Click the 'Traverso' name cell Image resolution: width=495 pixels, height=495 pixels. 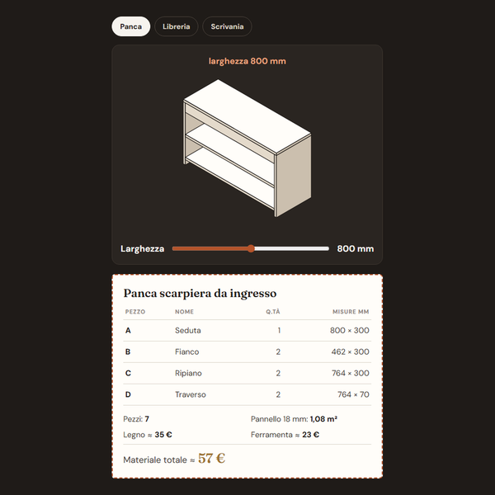tap(191, 394)
